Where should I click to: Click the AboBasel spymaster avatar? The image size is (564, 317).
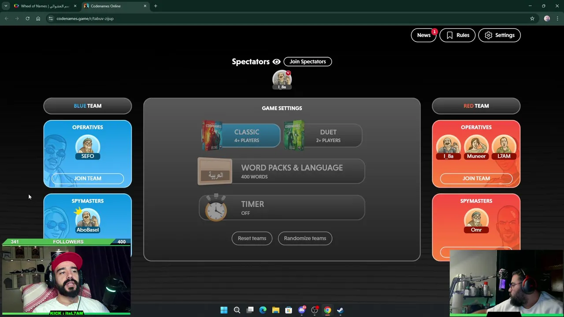tap(88, 221)
